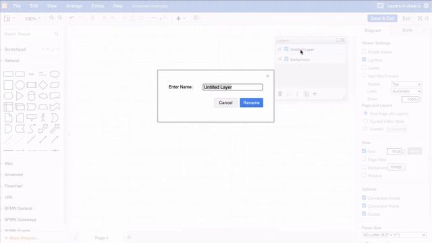Viewport: 432px width, 243px height.
Task: Cancel the rename layer dialog
Action: click(x=225, y=103)
